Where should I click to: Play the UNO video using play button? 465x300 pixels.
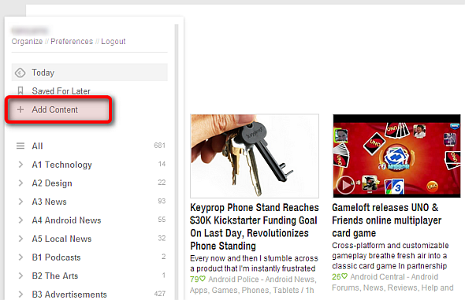coord(345,185)
